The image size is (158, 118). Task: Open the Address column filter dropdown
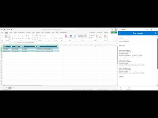click(x=57, y=47)
